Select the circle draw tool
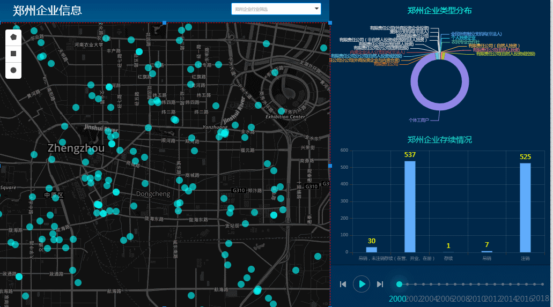 13,70
